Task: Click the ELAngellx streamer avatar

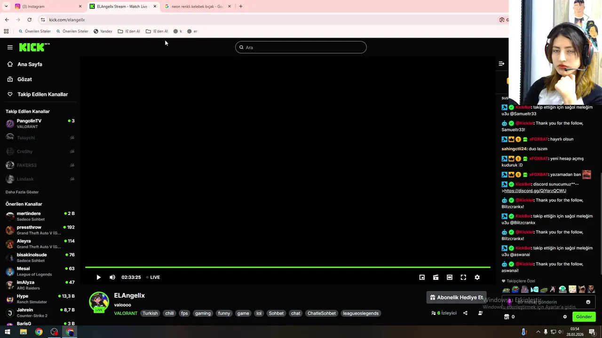Action: point(99,302)
